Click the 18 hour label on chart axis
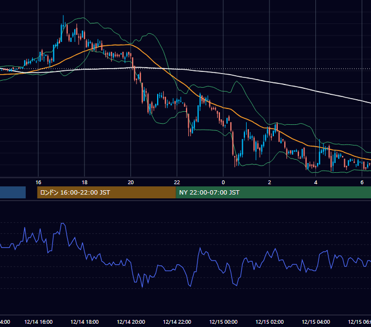This screenshot has height=327, width=371. 85,183
